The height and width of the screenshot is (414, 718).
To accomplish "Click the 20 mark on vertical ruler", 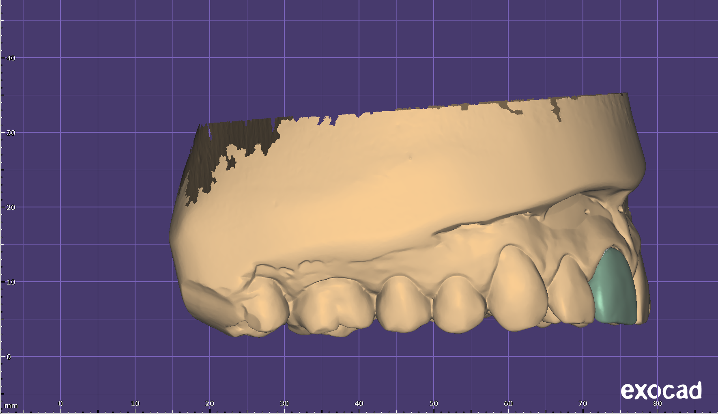I will 11,207.
